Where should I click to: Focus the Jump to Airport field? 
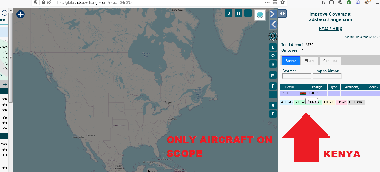(327, 76)
